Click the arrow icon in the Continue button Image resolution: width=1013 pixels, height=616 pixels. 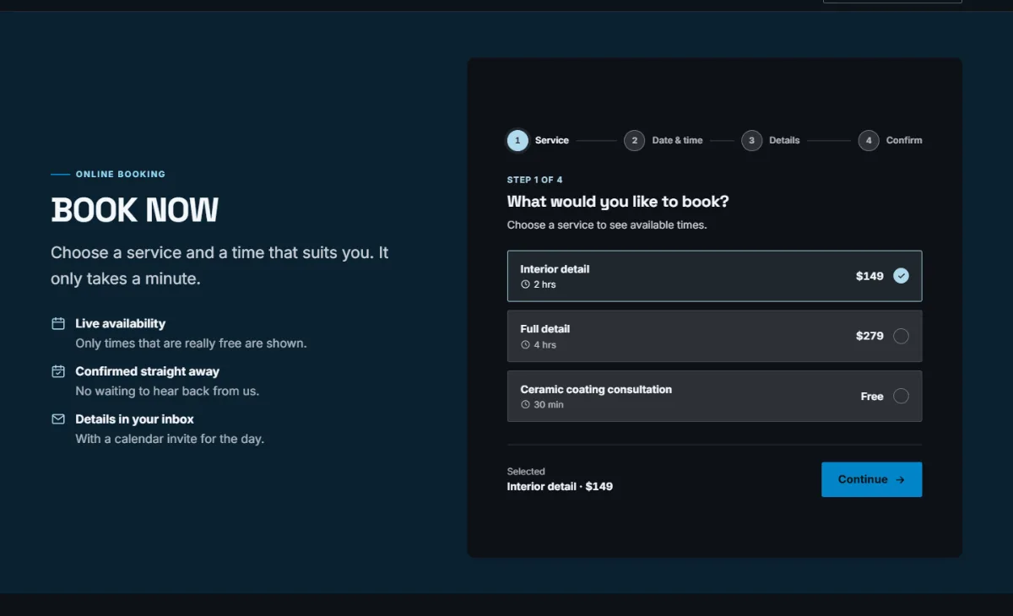900,479
